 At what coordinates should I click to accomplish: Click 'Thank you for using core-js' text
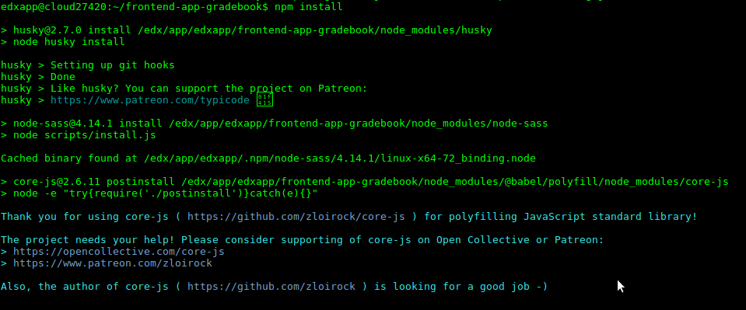85,216
